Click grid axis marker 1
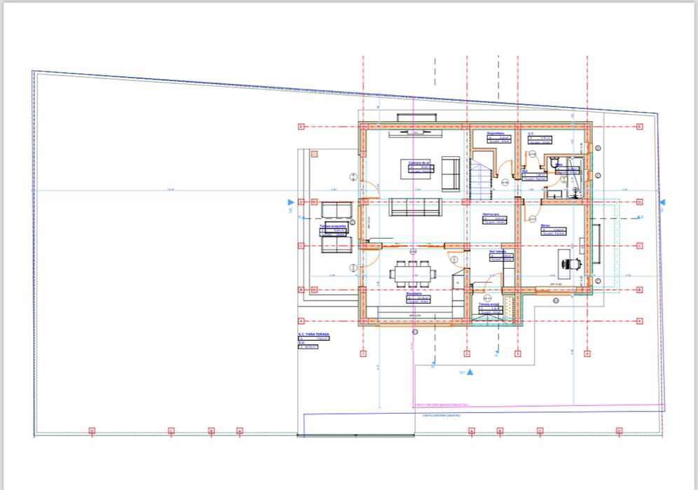Screen dimensions: 698x490 pyautogui.click(x=363, y=353)
